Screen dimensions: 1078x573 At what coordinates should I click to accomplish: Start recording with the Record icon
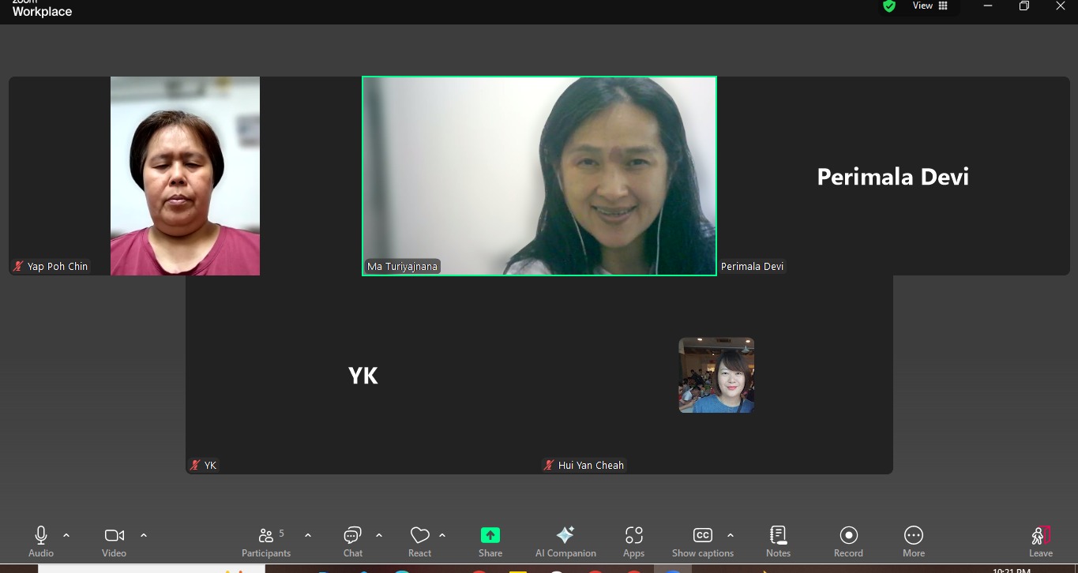coord(848,536)
